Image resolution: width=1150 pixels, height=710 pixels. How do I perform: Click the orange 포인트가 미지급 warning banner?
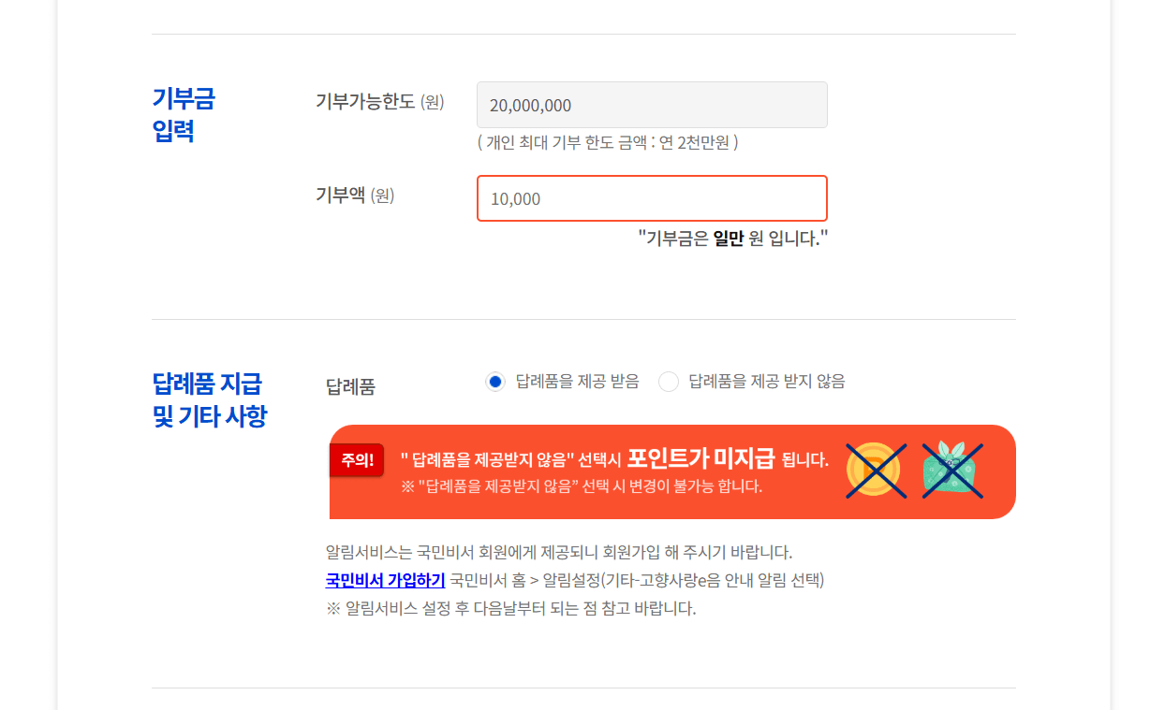click(672, 471)
